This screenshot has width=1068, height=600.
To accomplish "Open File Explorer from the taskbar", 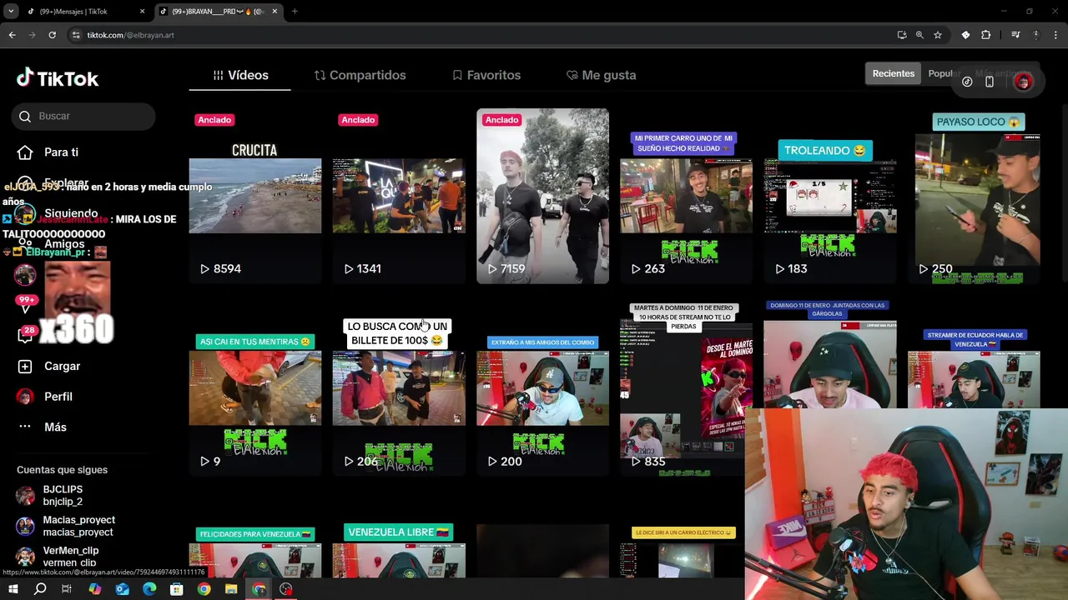I will point(231,589).
